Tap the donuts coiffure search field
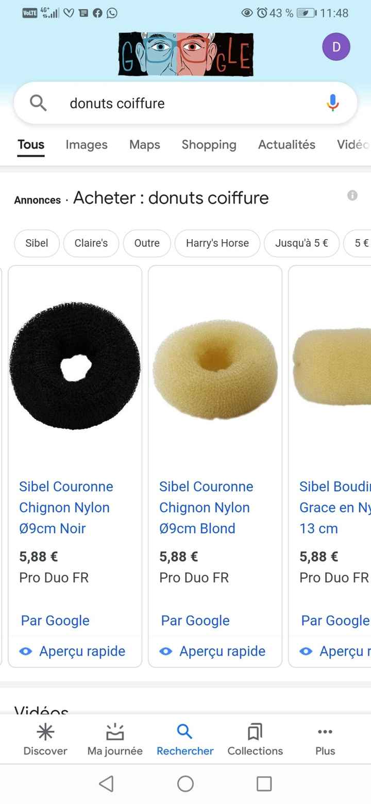 click(x=185, y=103)
